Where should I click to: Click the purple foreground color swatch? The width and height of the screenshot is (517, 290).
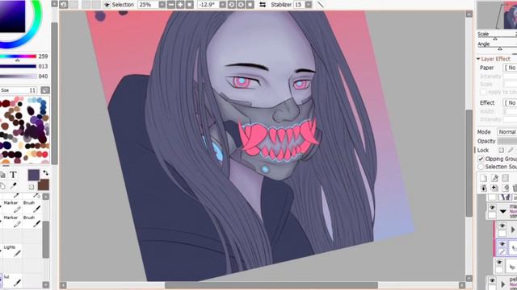(34, 175)
